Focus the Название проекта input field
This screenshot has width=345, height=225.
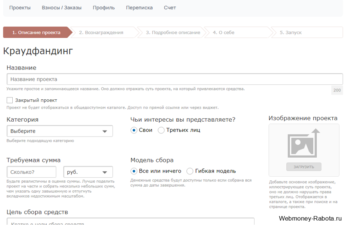(175, 79)
